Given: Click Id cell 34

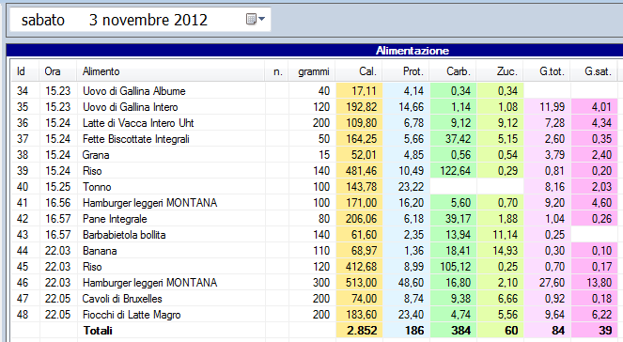Looking at the screenshot, I should (24, 91).
